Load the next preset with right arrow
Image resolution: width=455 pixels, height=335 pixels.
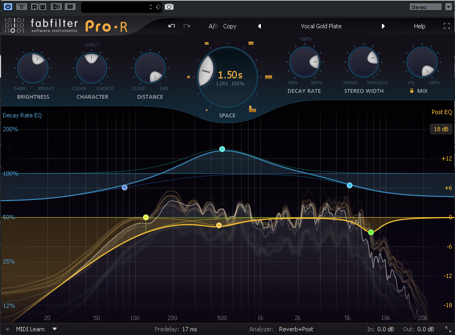click(x=383, y=26)
